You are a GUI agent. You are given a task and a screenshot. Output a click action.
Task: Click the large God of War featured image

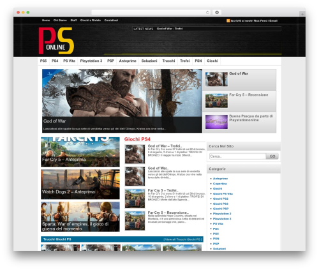click(122, 101)
